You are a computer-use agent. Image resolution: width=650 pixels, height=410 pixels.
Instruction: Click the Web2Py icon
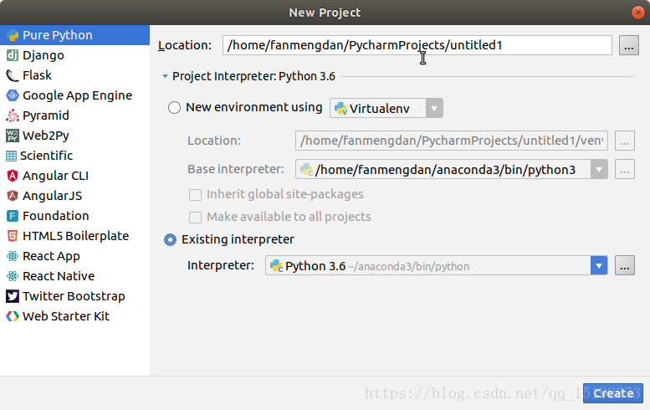coord(13,136)
